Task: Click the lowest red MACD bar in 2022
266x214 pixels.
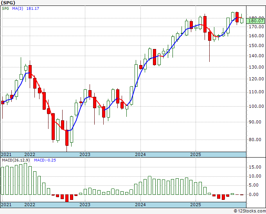Action: point(67,198)
